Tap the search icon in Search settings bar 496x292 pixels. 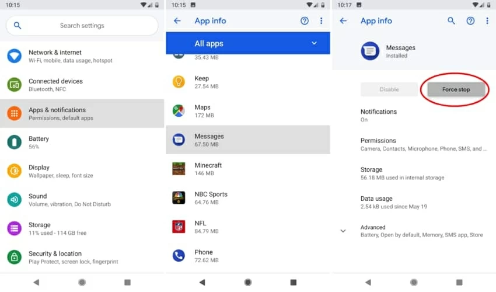[x=18, y=26]
